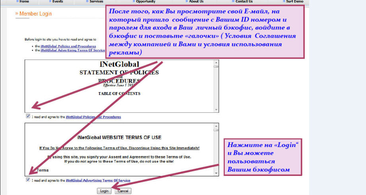The width and height of the screenshot is (366, 195).
Task: Toggle agree to Policies and Procedures checkbox
Action: click(28, 116)
